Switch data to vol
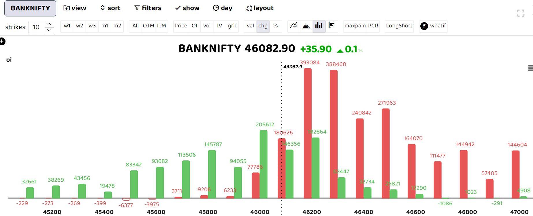Viewport: 533px width, 216px height. (207, 26)
